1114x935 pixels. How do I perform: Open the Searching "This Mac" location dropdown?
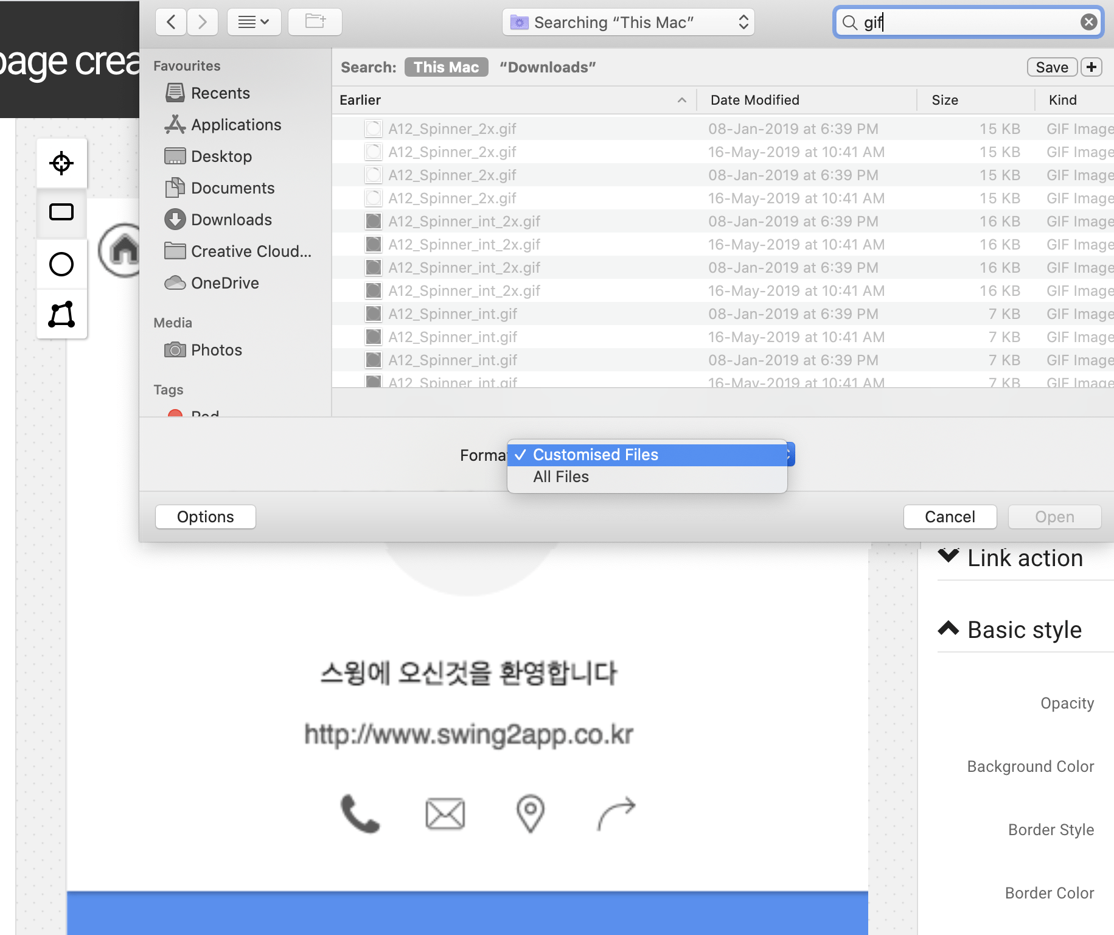coord(628,23)
